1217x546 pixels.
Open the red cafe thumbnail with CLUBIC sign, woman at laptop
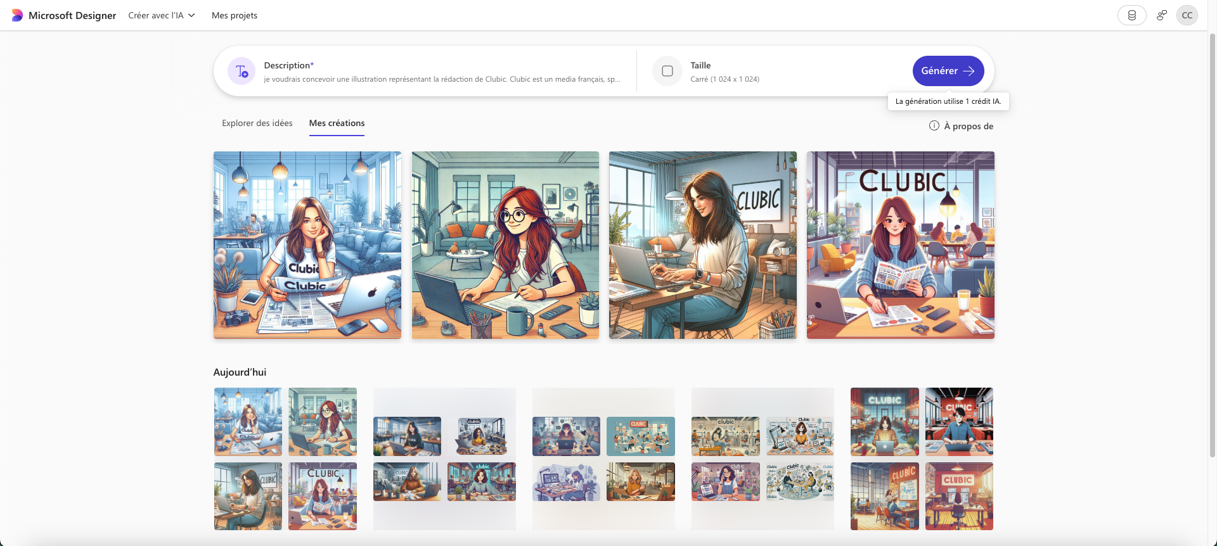[x=885, y=422]
